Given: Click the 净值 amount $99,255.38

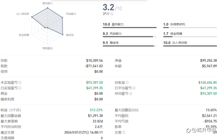Looking at the screenshot, I should pos(209,61).
